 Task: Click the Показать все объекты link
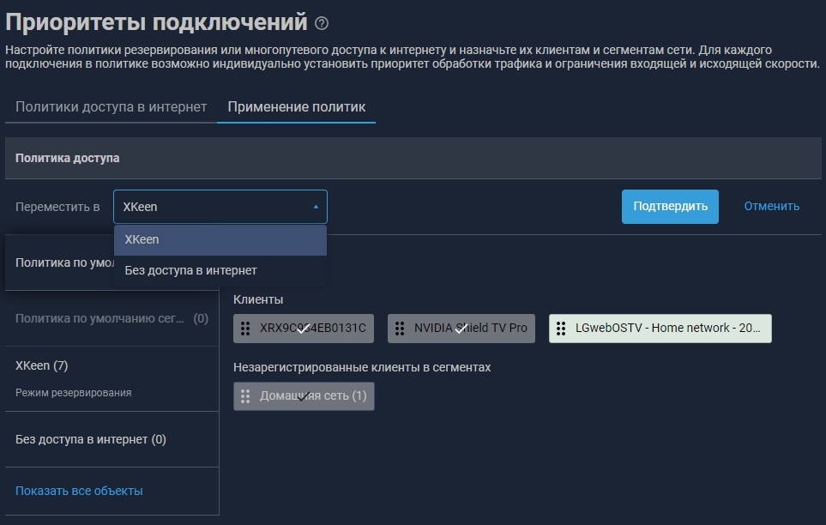79,491
